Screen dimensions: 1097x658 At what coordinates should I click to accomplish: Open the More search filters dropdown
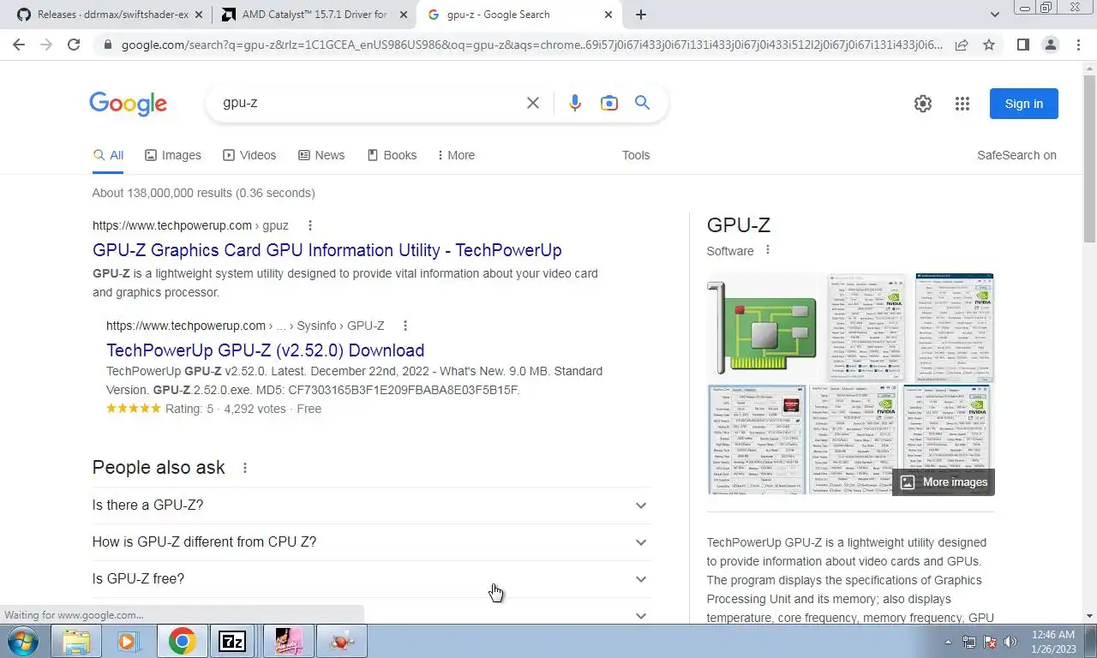coord(456,155)
